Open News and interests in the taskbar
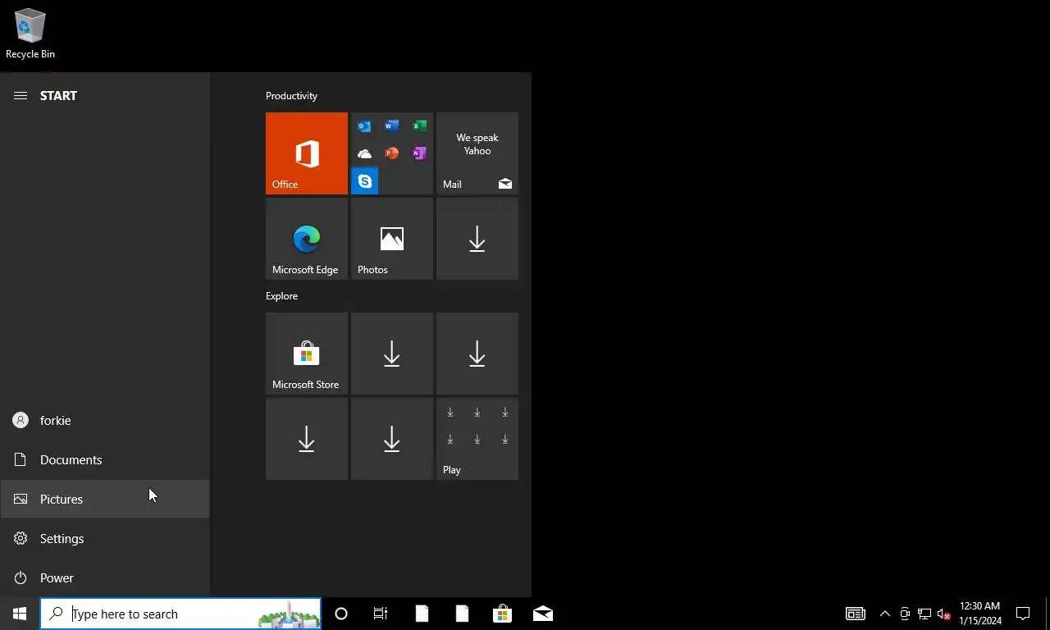The width and height of the screenshot is (1050, 630). pyautogui.click(x=856, y=614)
